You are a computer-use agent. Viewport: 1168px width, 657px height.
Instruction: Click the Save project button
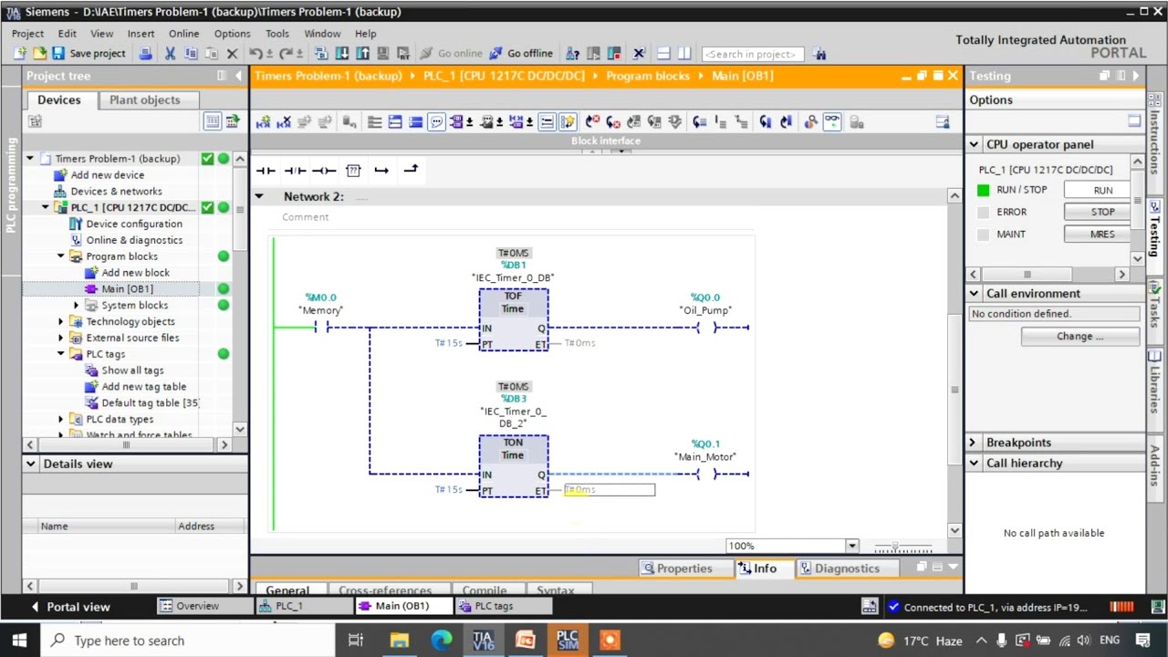[x=89, y=54]
